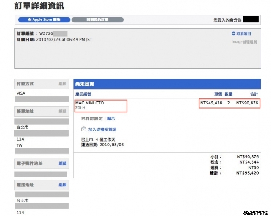
Task: Click the 訂單詳細資訊 page title
Action: [x=39, y=5]
